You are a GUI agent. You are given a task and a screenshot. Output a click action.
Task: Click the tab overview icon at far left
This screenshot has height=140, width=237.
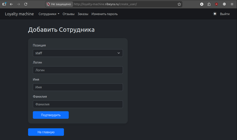coord(4,4)
